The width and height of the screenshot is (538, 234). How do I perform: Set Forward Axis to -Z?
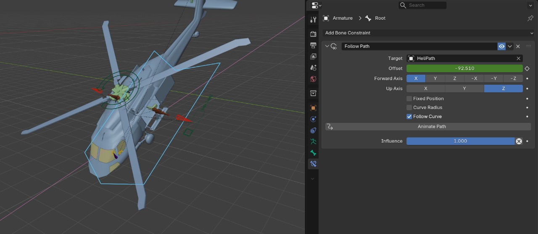513,78
